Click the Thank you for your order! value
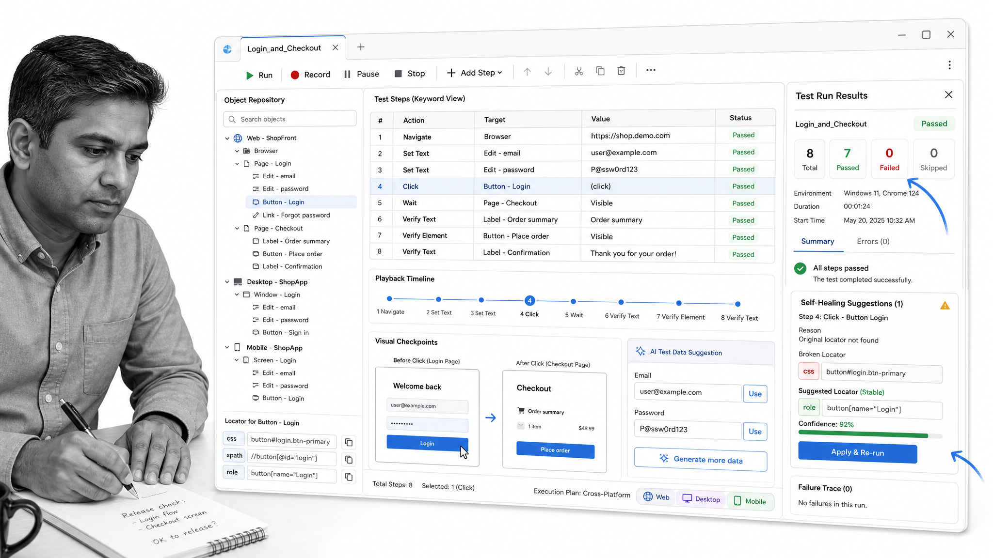Screen dimensions: 993x558 648,253
